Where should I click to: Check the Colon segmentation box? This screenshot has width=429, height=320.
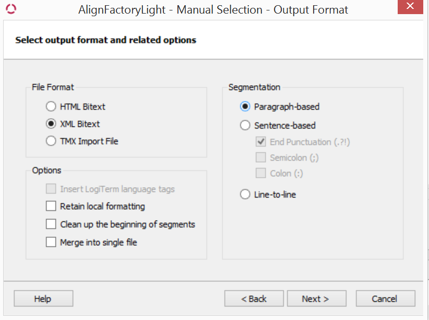pos(261,174)
